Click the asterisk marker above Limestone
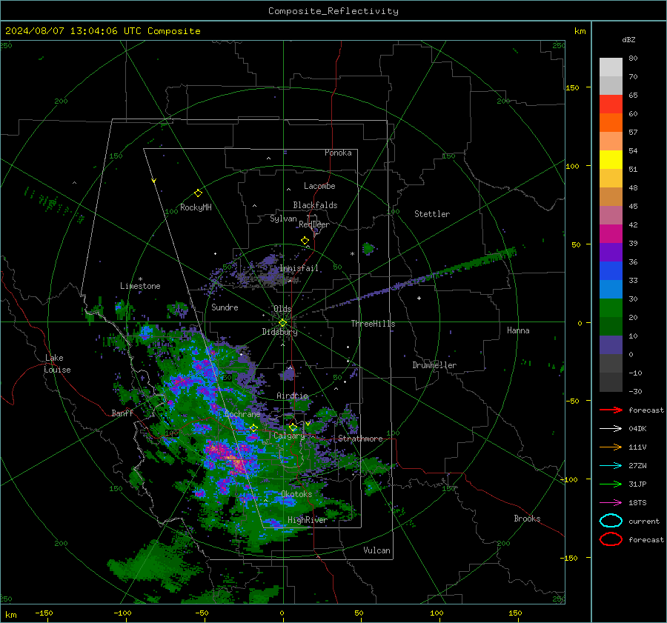 point(140,279)
